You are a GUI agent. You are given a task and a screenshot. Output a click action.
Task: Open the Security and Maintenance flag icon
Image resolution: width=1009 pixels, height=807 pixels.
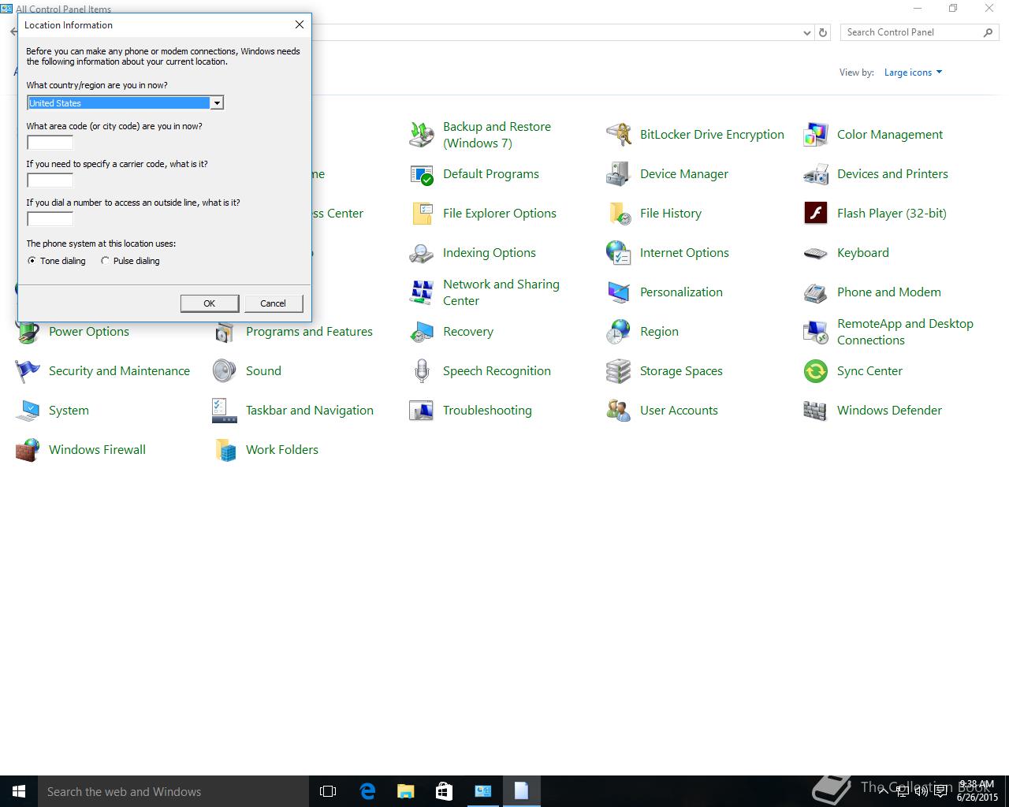28,371
